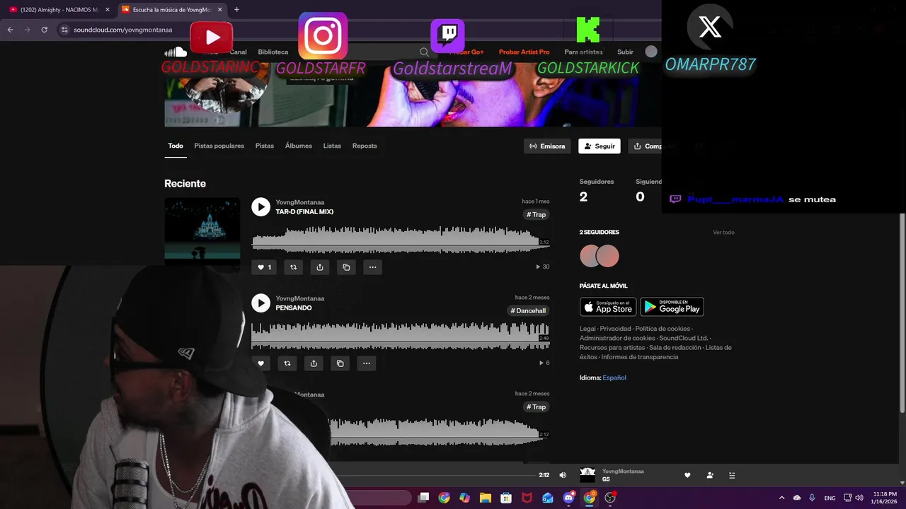Open the user avatar menu

[651, 52]
